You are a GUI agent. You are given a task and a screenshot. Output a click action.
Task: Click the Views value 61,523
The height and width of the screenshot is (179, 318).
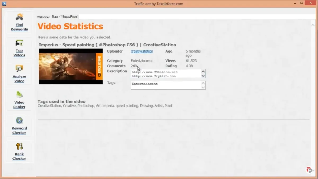(191, 61)
